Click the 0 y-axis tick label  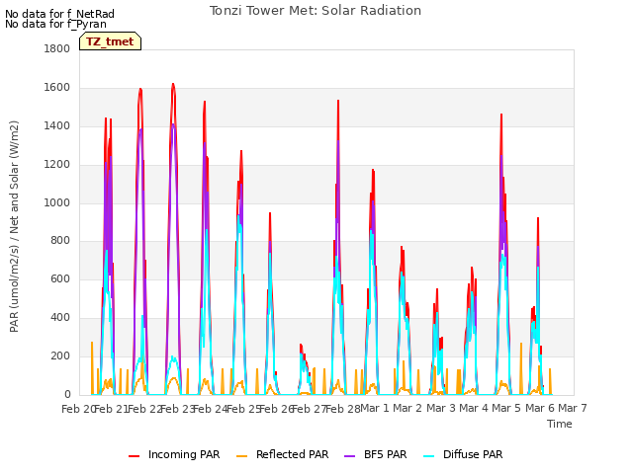(x=67, y=394)
